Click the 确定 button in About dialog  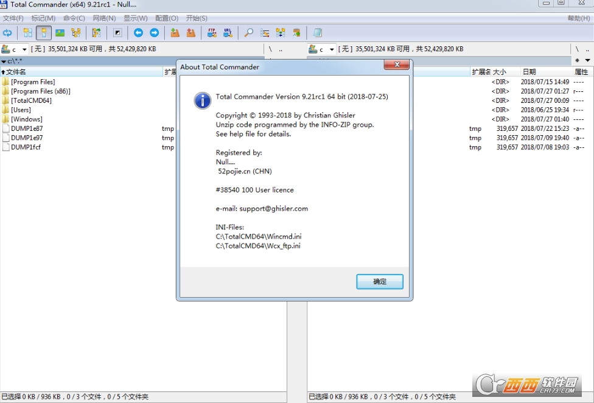click(379, 281)
